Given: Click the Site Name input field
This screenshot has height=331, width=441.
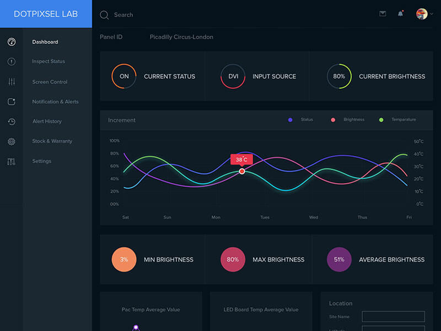Looking at the screenshot, I should click(x=393, y=317).
